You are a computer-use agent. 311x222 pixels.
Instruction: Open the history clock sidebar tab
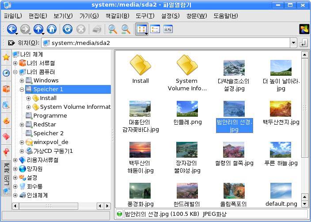tap(6, 73)
